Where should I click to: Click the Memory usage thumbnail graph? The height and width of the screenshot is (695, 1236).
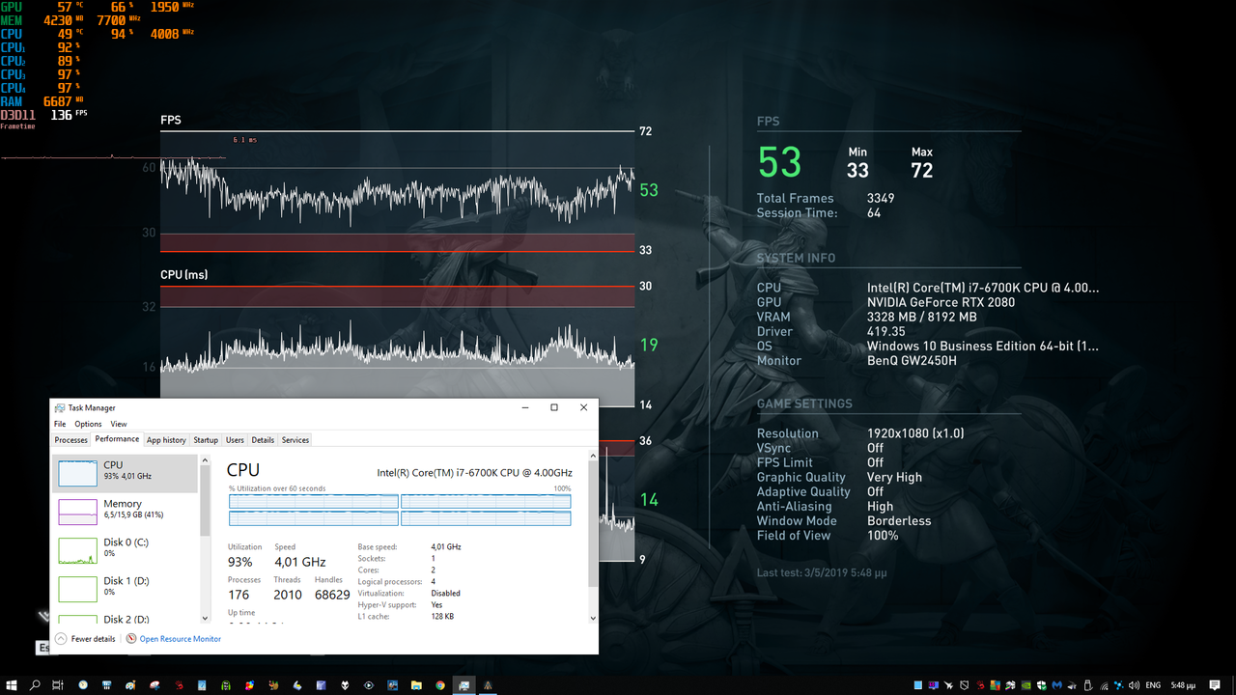[77, 512]
